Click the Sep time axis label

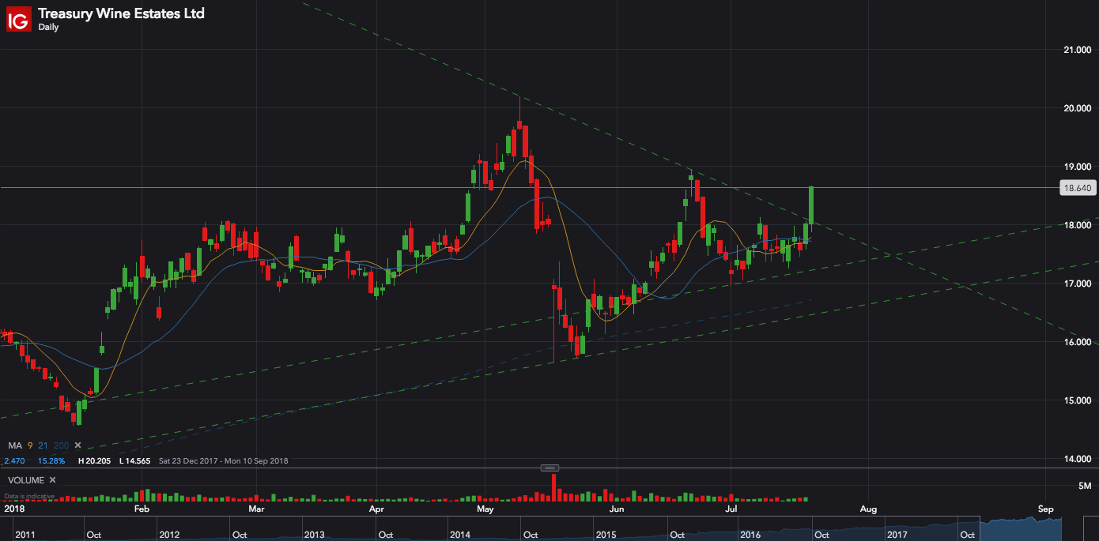[x=1046, y=509]
